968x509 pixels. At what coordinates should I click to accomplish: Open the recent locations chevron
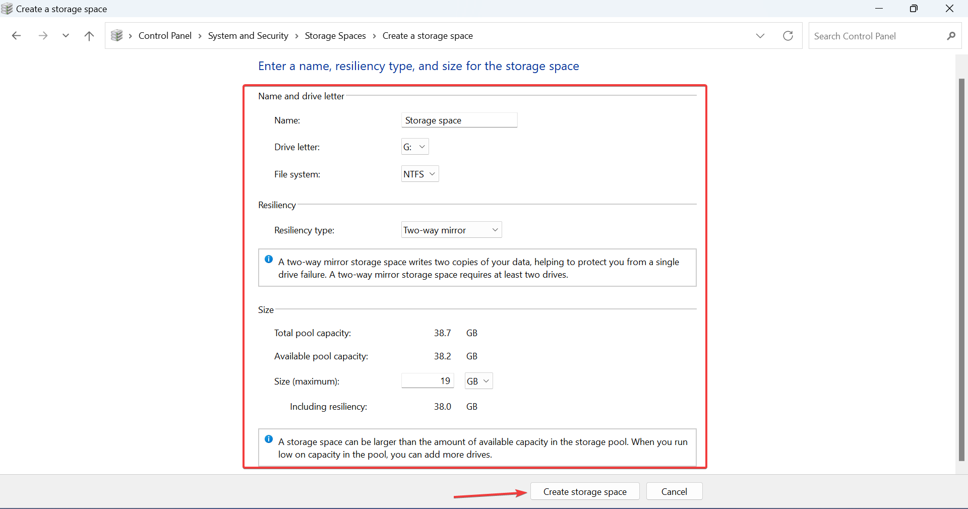66,36
